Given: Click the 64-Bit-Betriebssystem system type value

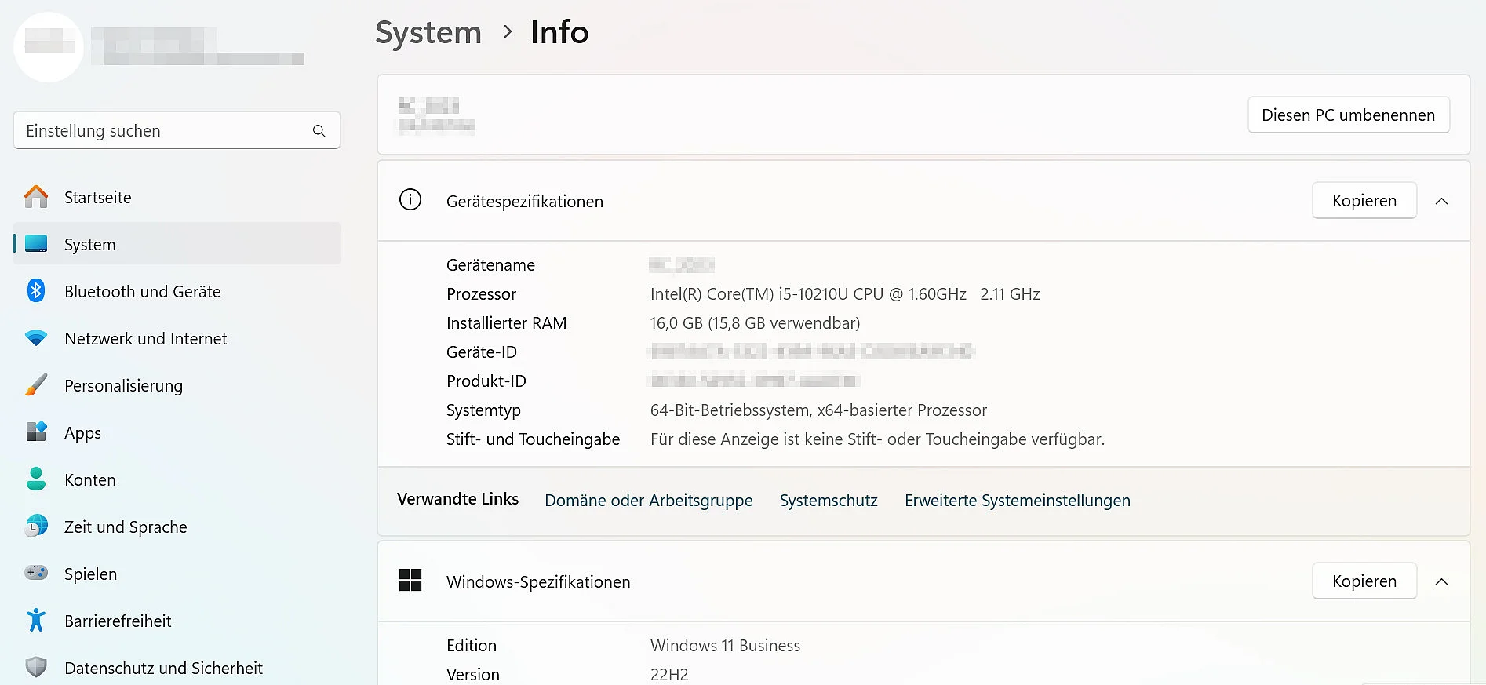Looking at the screenshot, I should click(818, 410).
